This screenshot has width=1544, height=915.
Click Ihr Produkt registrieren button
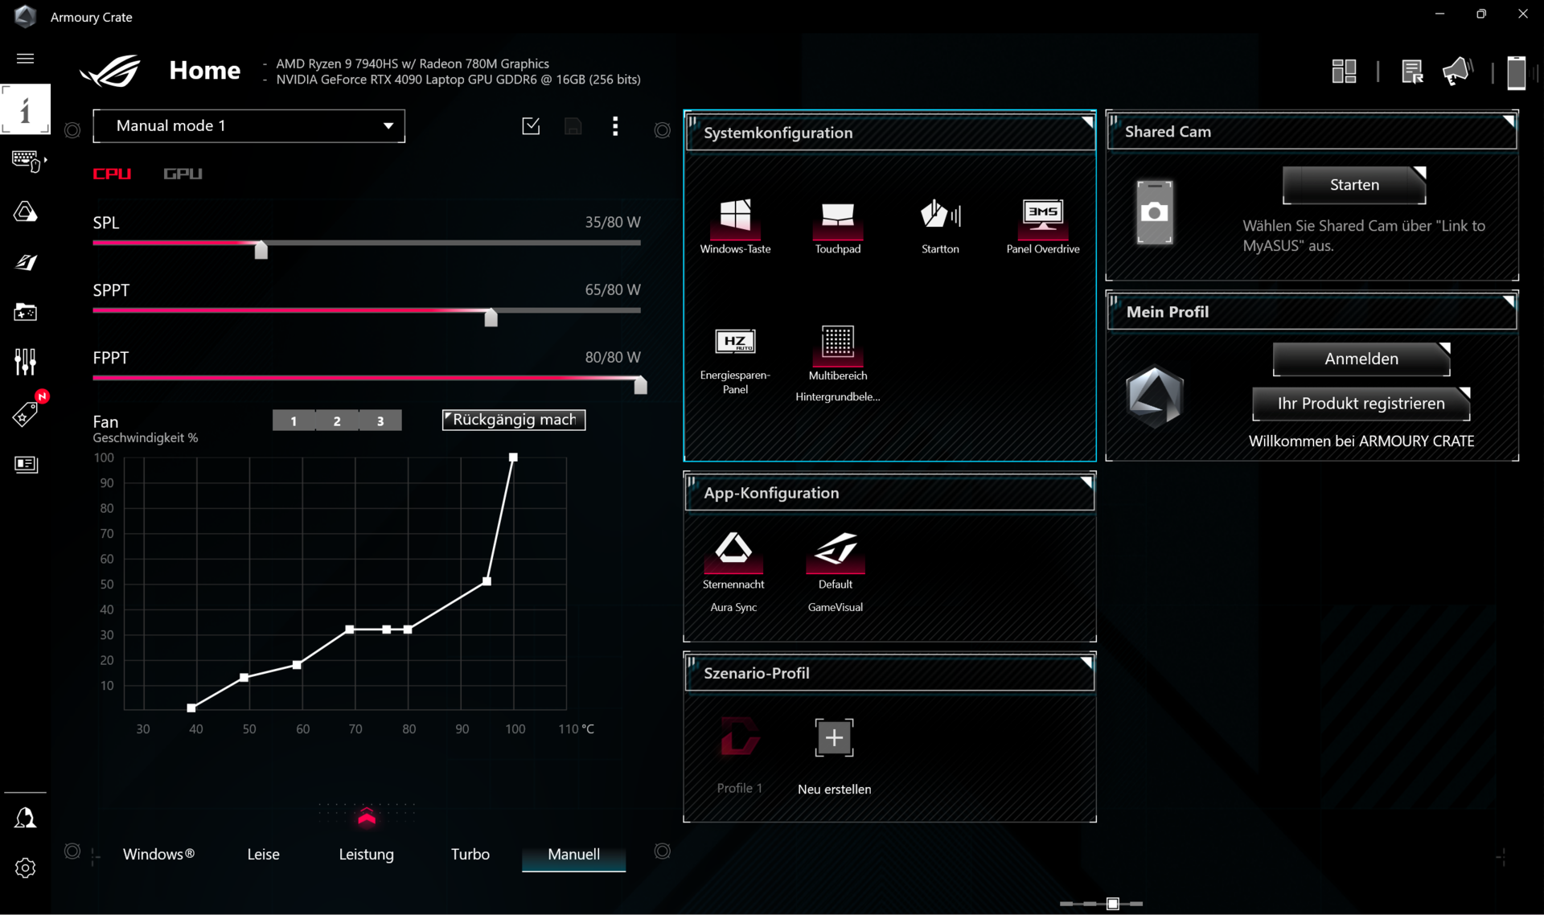[1361, 404]
